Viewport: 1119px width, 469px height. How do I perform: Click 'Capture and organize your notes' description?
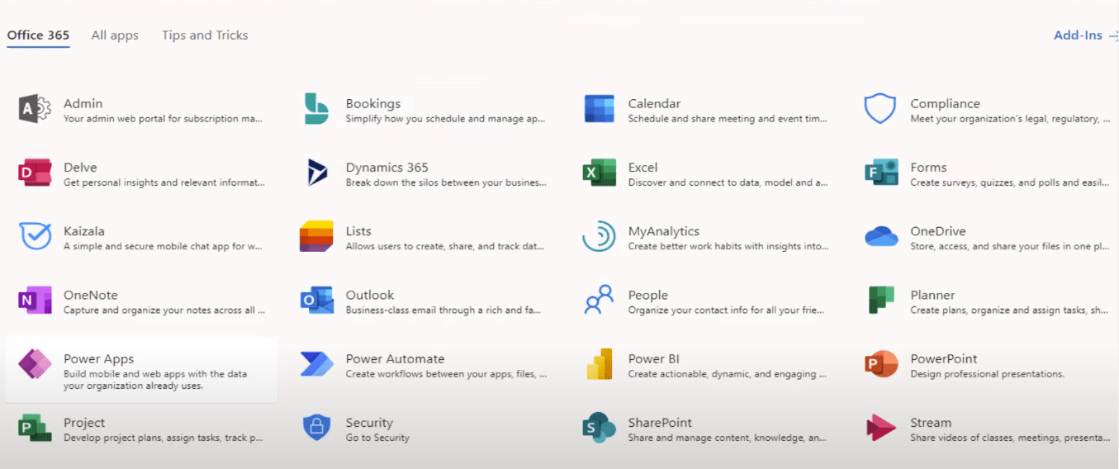(x=164, y=310)
